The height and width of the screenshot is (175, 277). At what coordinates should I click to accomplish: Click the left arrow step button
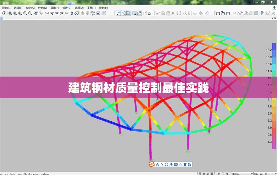(219, 174)
